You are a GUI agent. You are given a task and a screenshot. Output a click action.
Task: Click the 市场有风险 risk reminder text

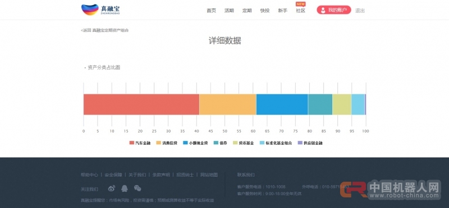147,200
